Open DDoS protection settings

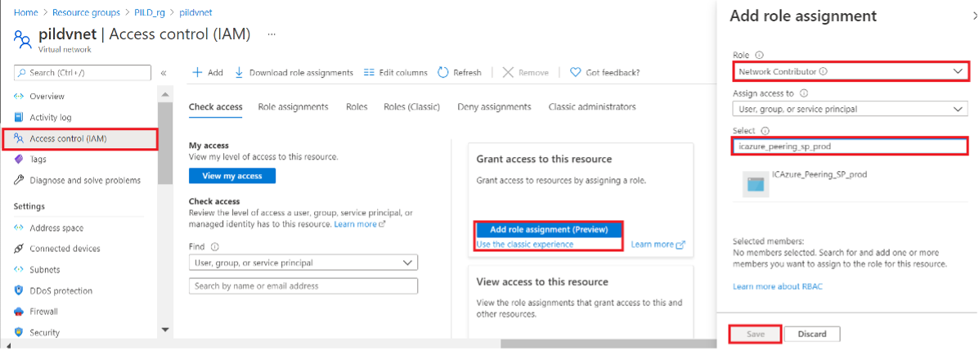point(61,290)
